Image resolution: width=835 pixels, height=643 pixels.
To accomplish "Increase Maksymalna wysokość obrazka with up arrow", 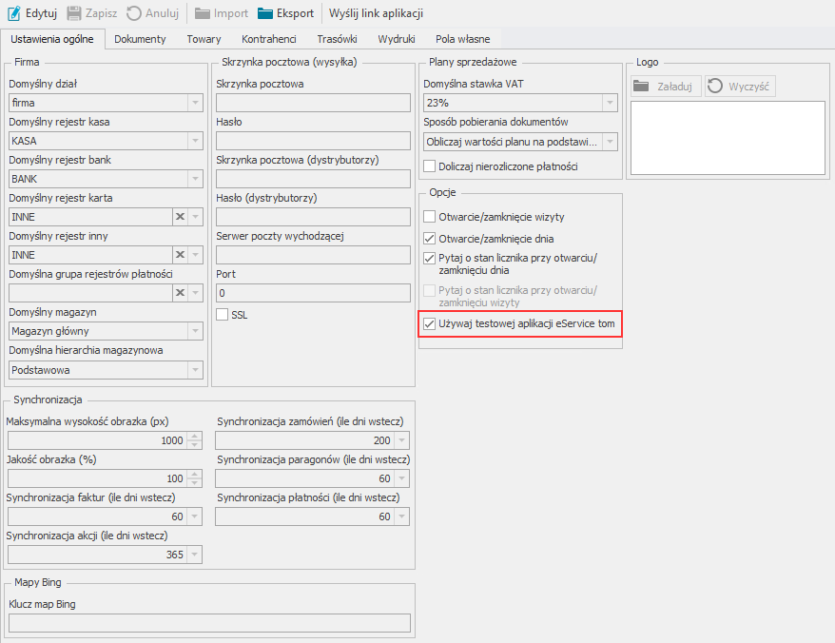I will (195, 437).
